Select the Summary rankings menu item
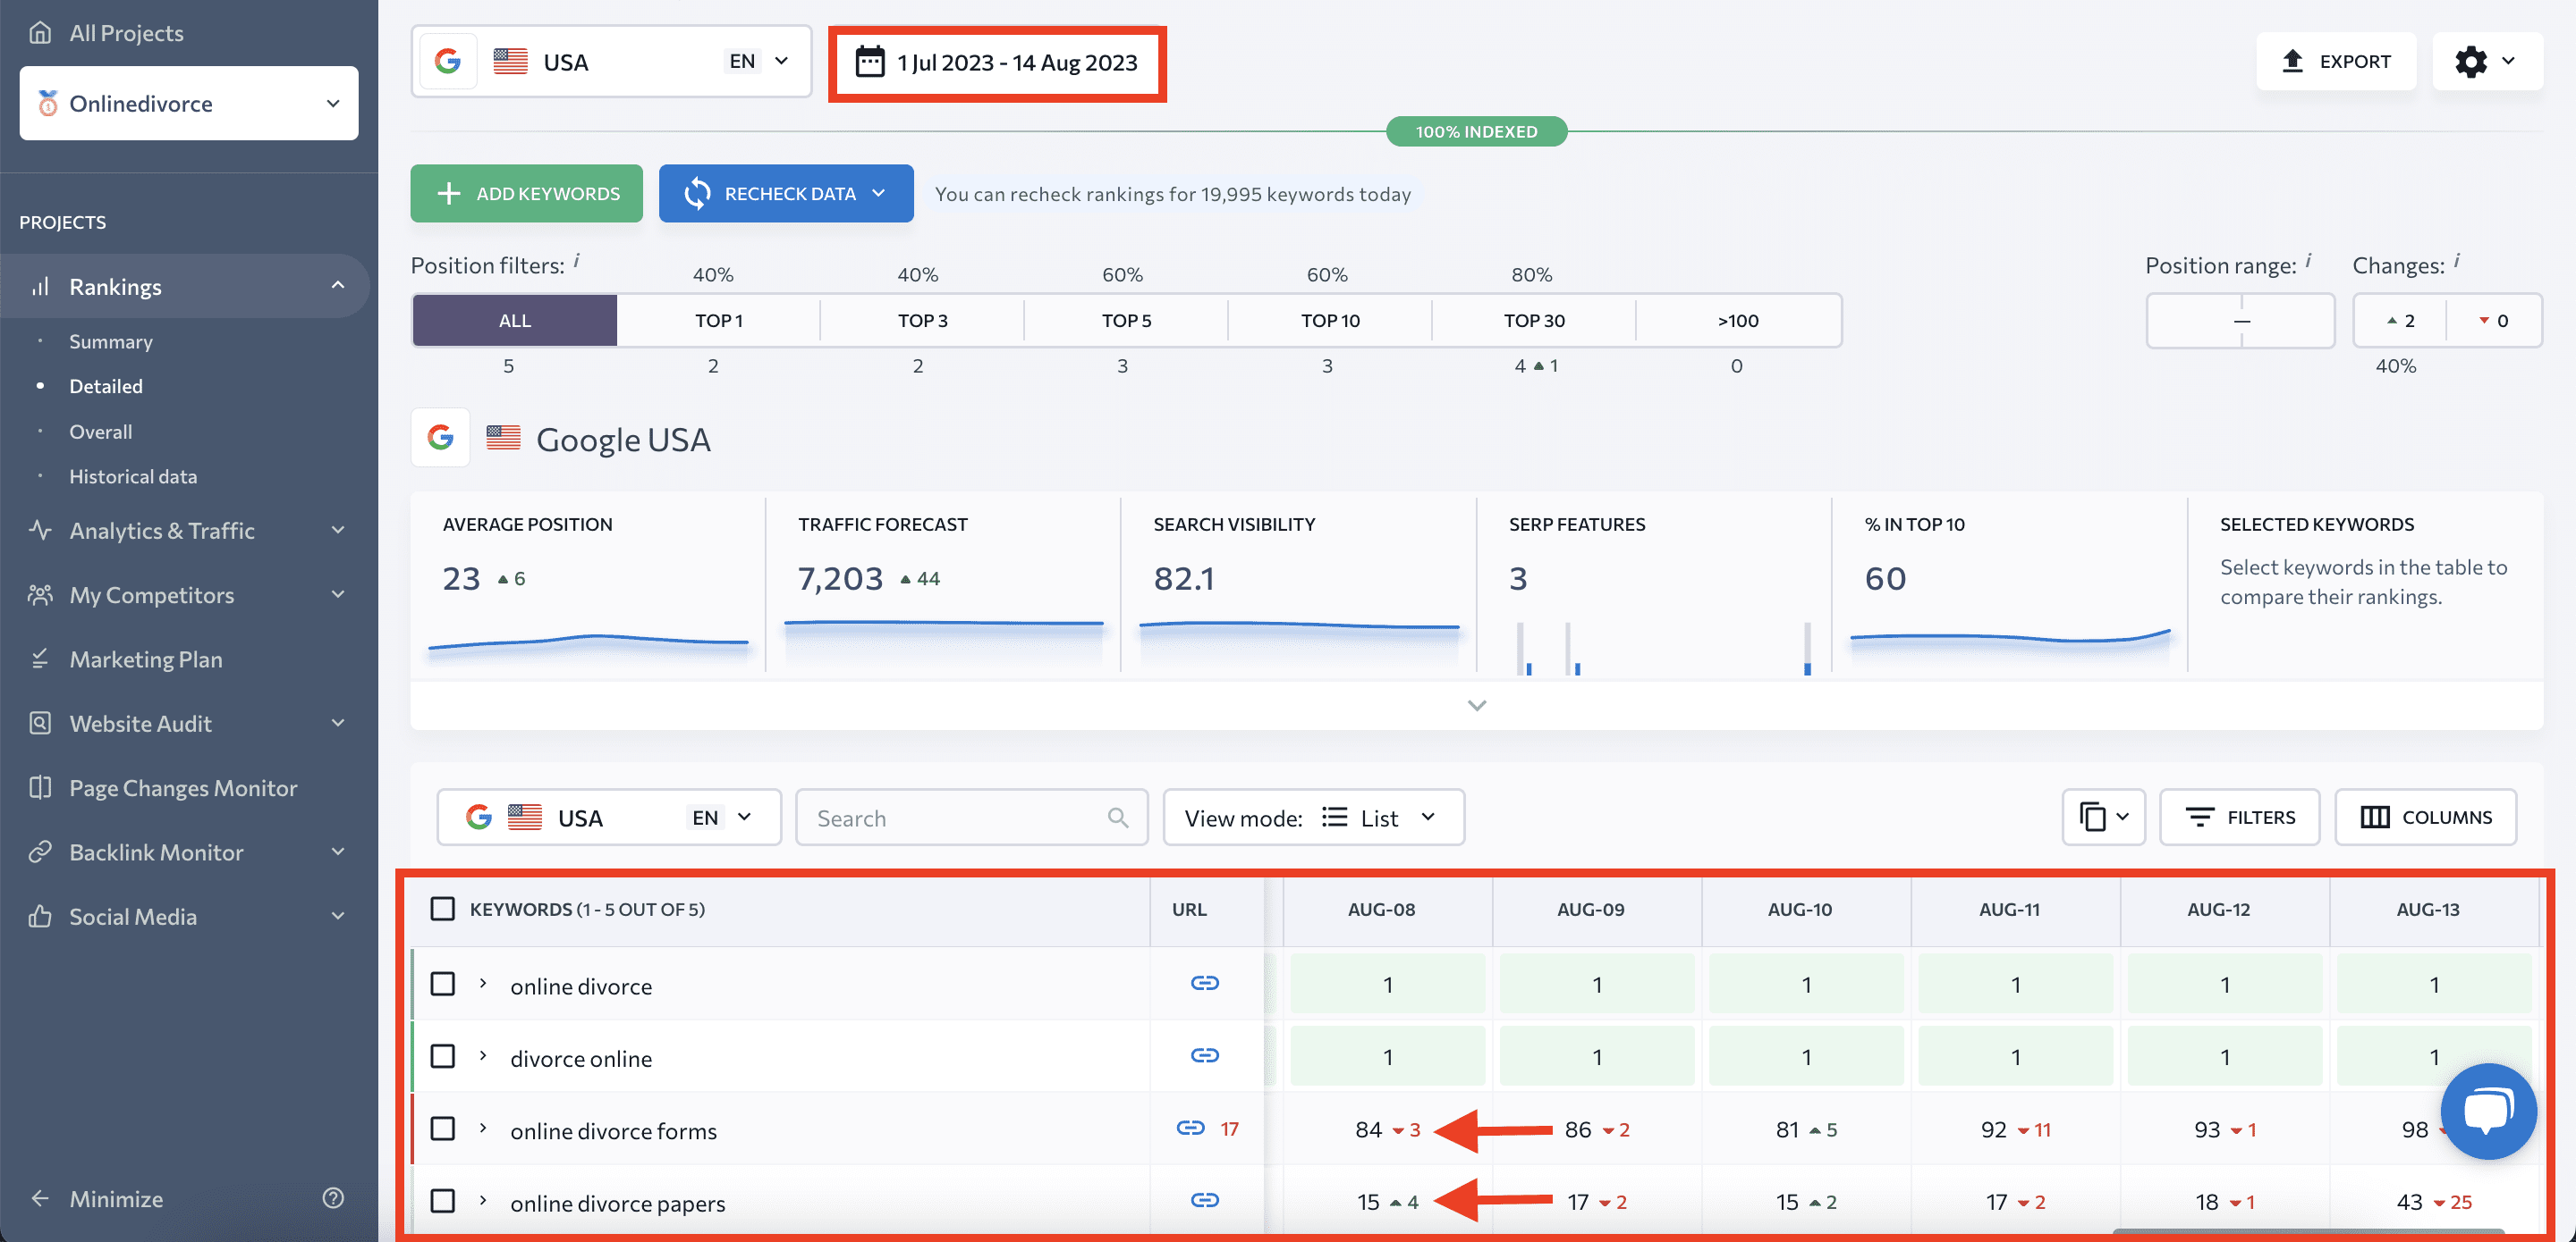2576x1242 pixels. (110, 340)
